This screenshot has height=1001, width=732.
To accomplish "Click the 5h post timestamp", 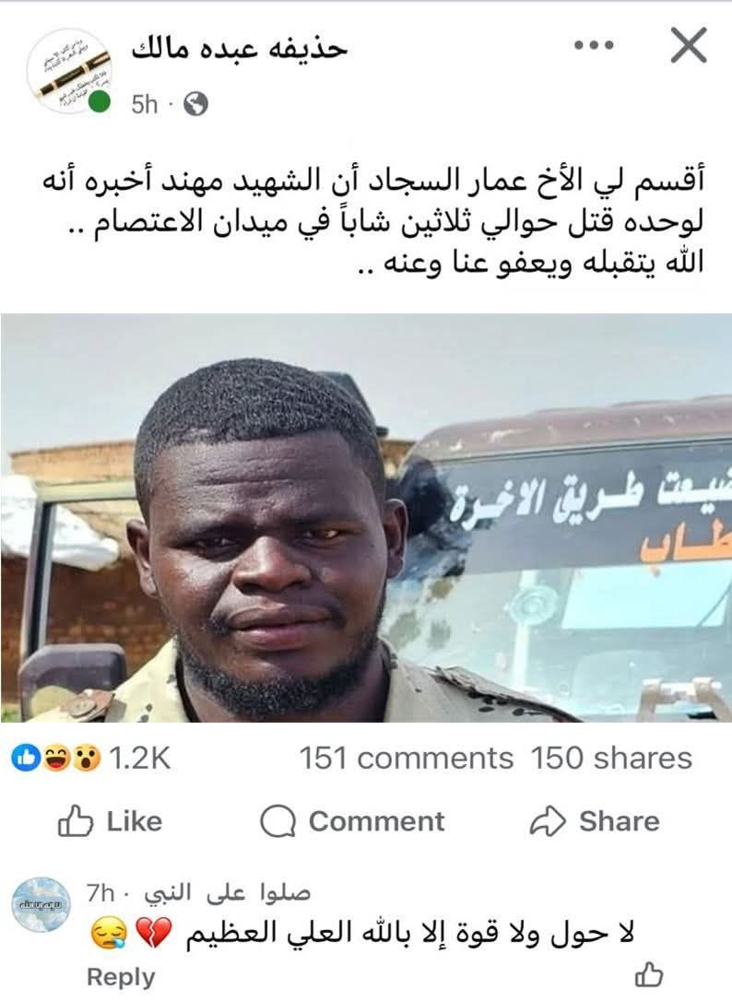I will click(145, 103).
